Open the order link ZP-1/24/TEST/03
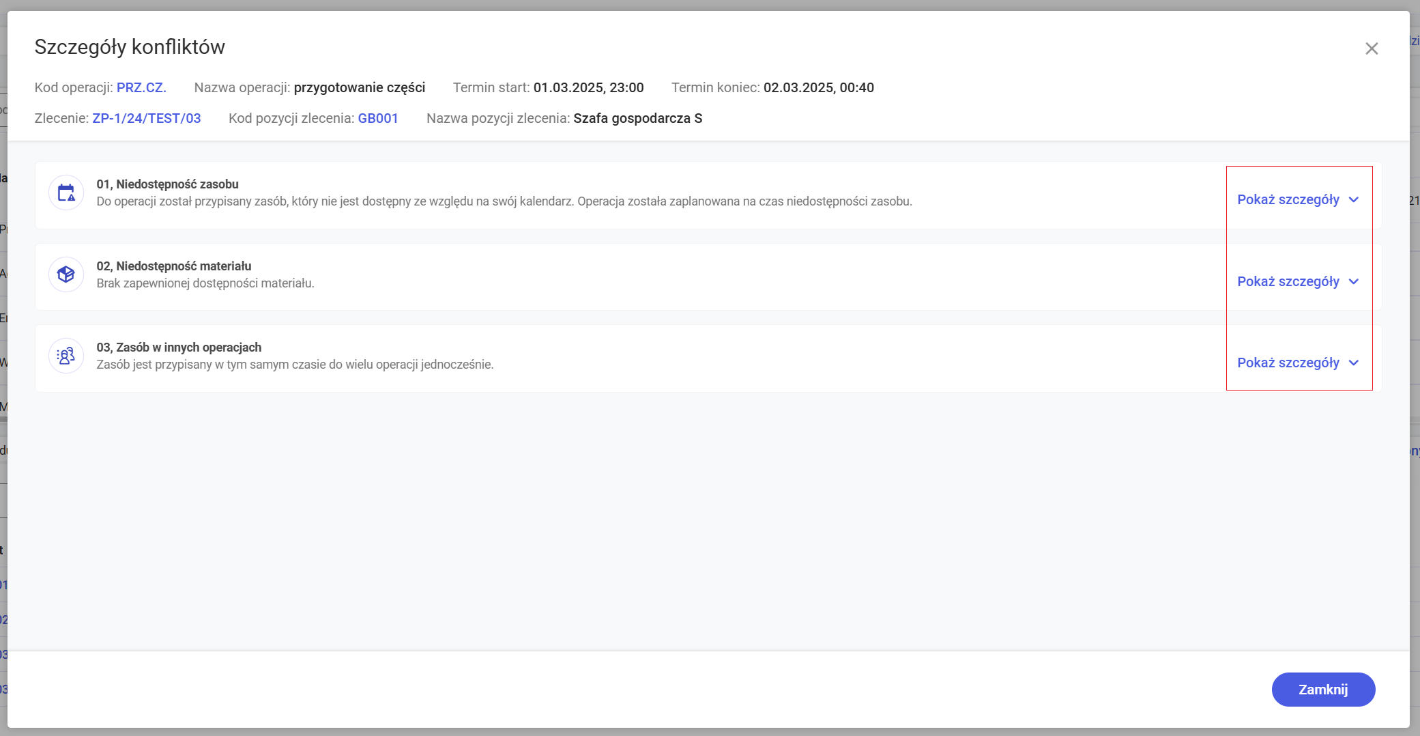The image size is (1420, 736). pos(147,119)
